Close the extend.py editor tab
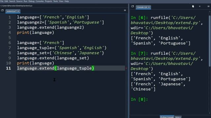Image resolution: width=211 pixels, height=118 pixels. pos(18,11)
